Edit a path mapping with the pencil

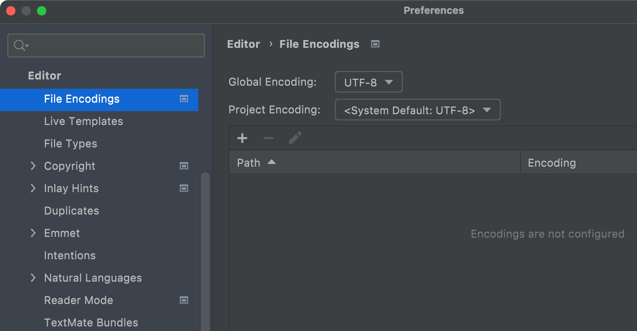point(295,137)
